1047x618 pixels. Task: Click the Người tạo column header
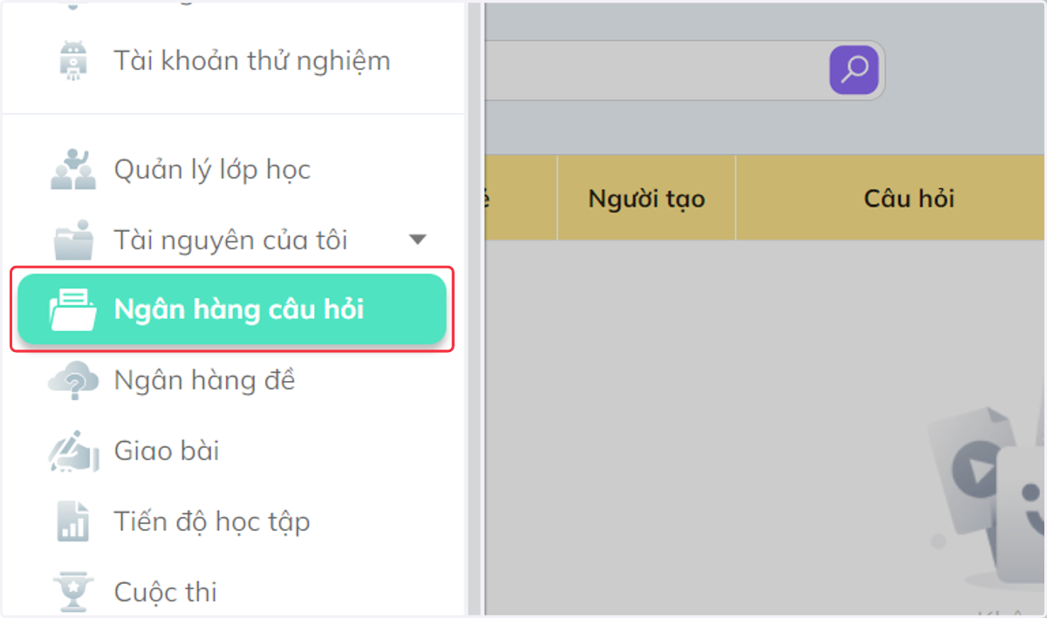pyautogui.click(x=647, y=198)
